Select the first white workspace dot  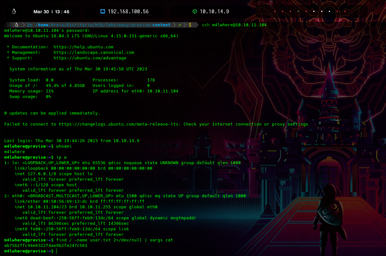tap(314, 12)
